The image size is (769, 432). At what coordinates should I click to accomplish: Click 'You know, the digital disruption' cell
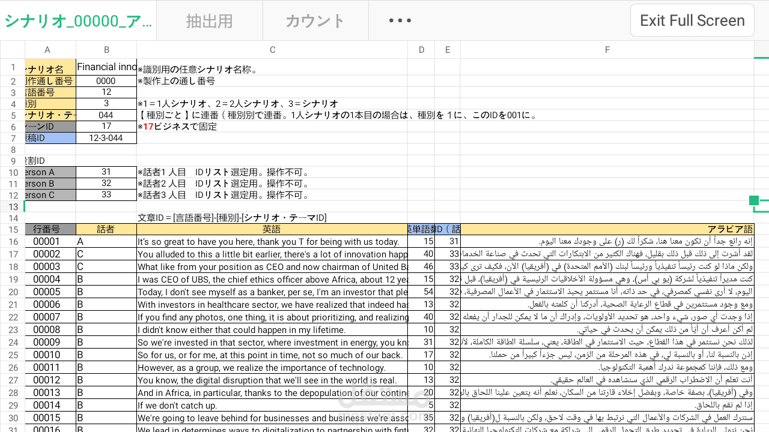click(272, 380)
